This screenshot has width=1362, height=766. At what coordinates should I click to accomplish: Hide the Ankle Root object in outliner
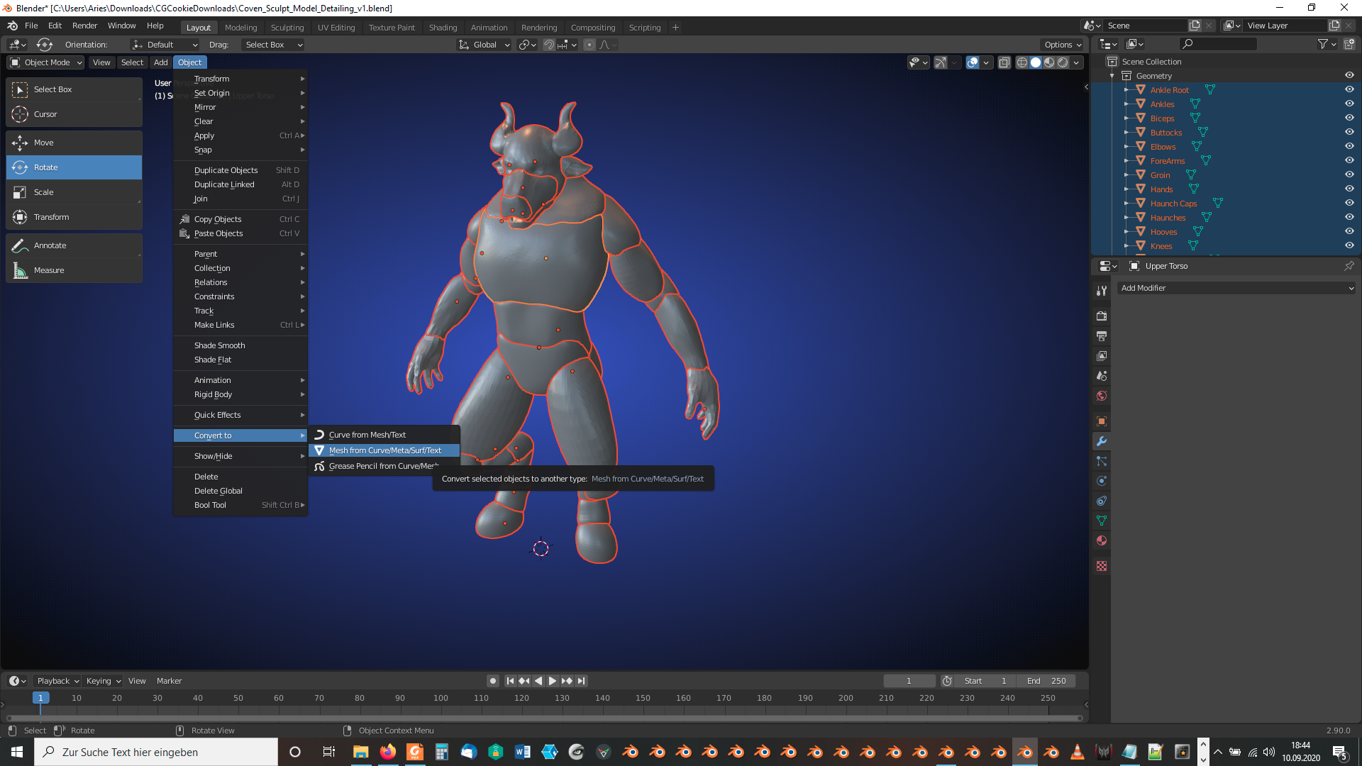point(1349,89)
